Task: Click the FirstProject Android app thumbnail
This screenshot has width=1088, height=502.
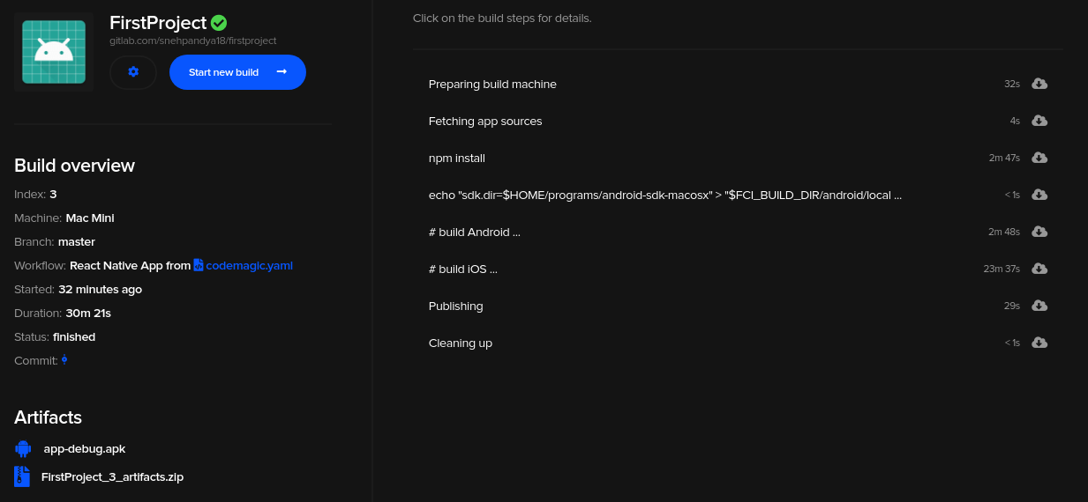Action: (54, 52)
